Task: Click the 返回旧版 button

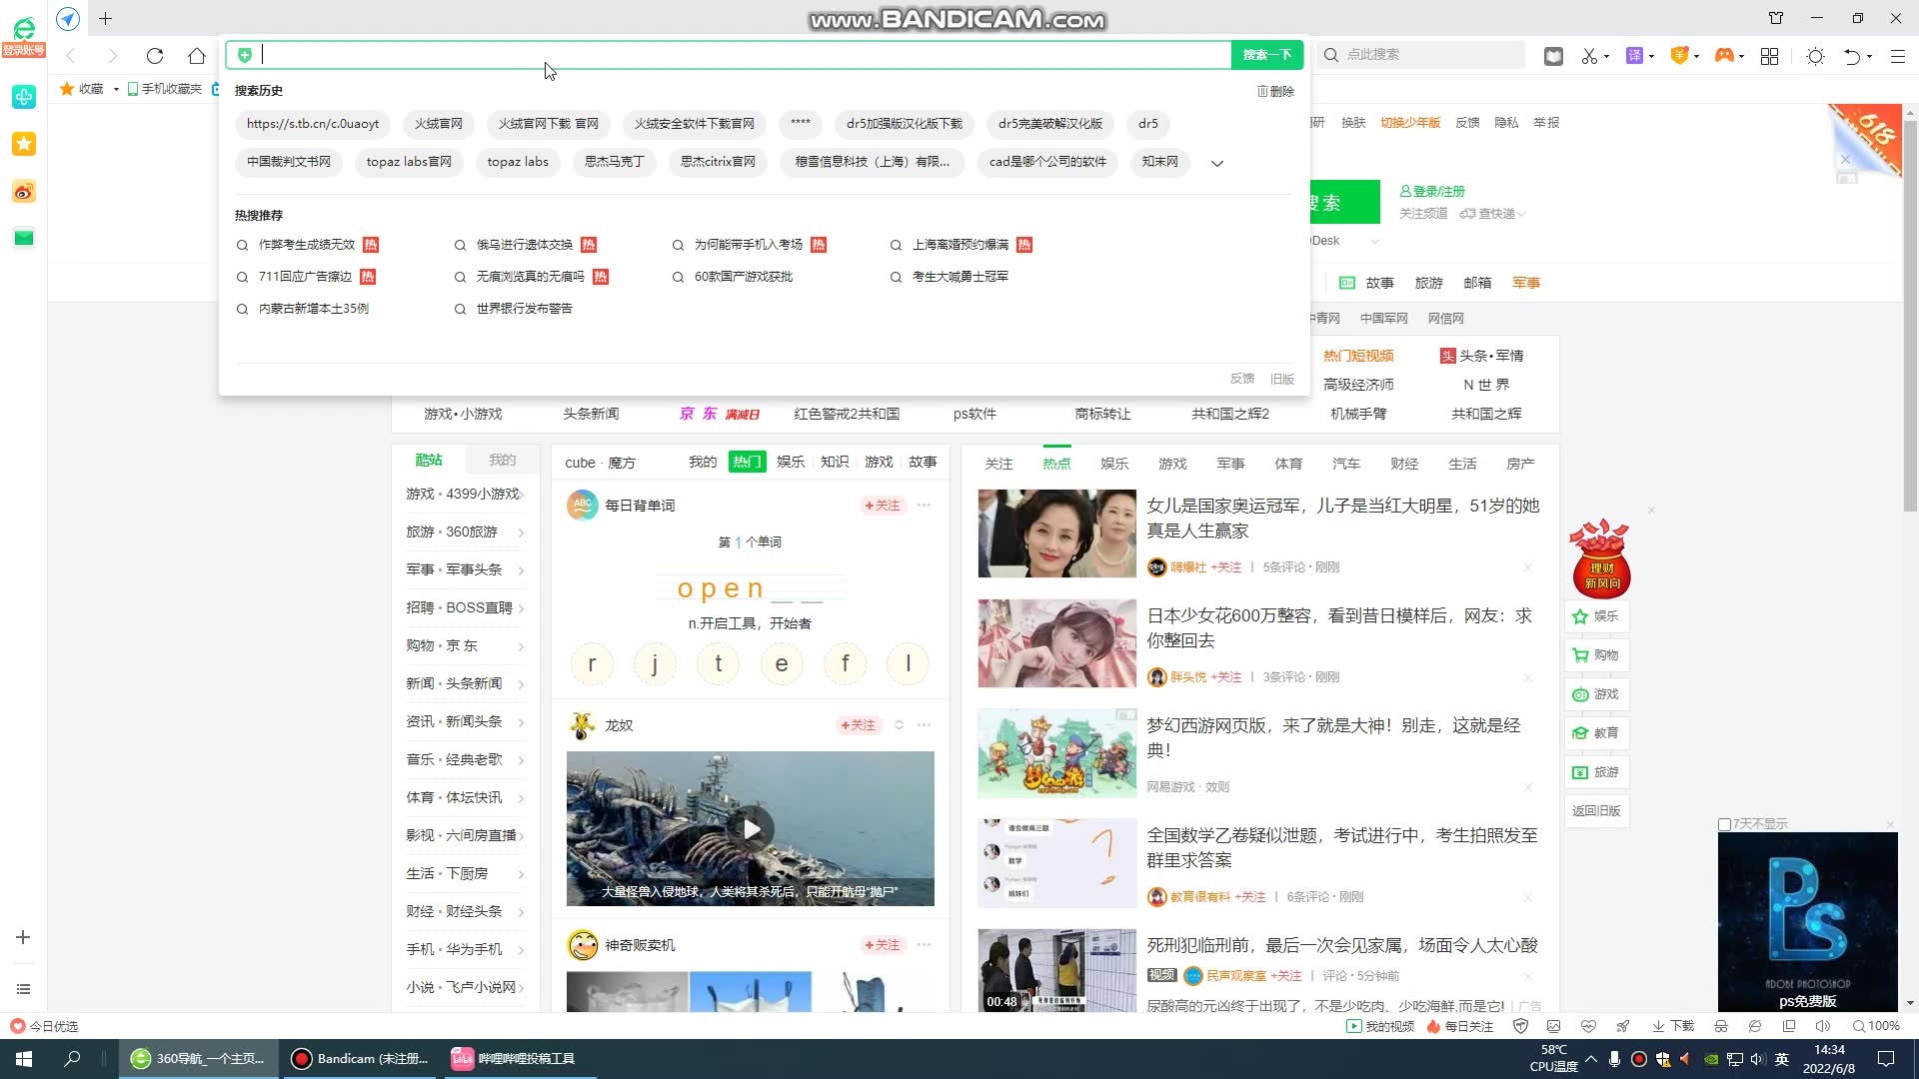Action: point(1596,811)
